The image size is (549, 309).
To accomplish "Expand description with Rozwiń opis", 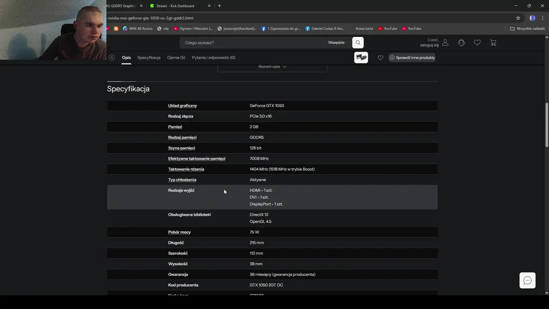I will click(272, 67).
